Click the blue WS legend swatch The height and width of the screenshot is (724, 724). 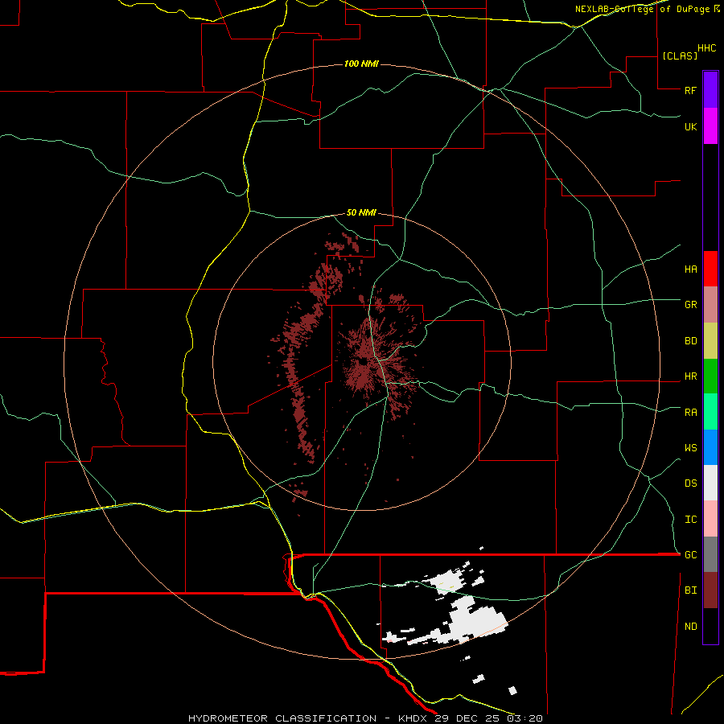point(710,447)
